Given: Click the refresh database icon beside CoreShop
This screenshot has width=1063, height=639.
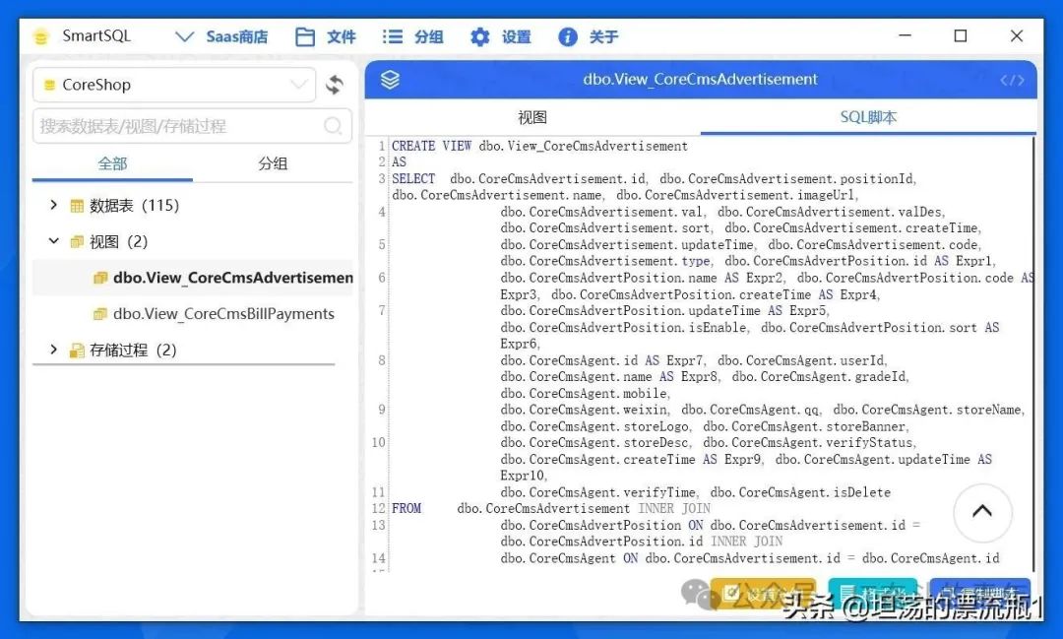Looking at the screenshot, I should click(335, 85).
